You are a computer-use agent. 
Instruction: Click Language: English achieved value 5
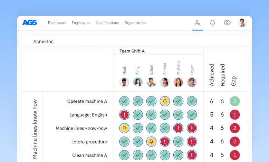pos(212,114)
